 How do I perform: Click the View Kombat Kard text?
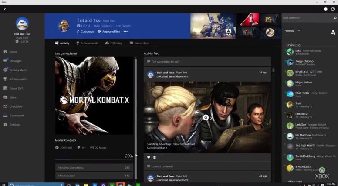(184, 144)
